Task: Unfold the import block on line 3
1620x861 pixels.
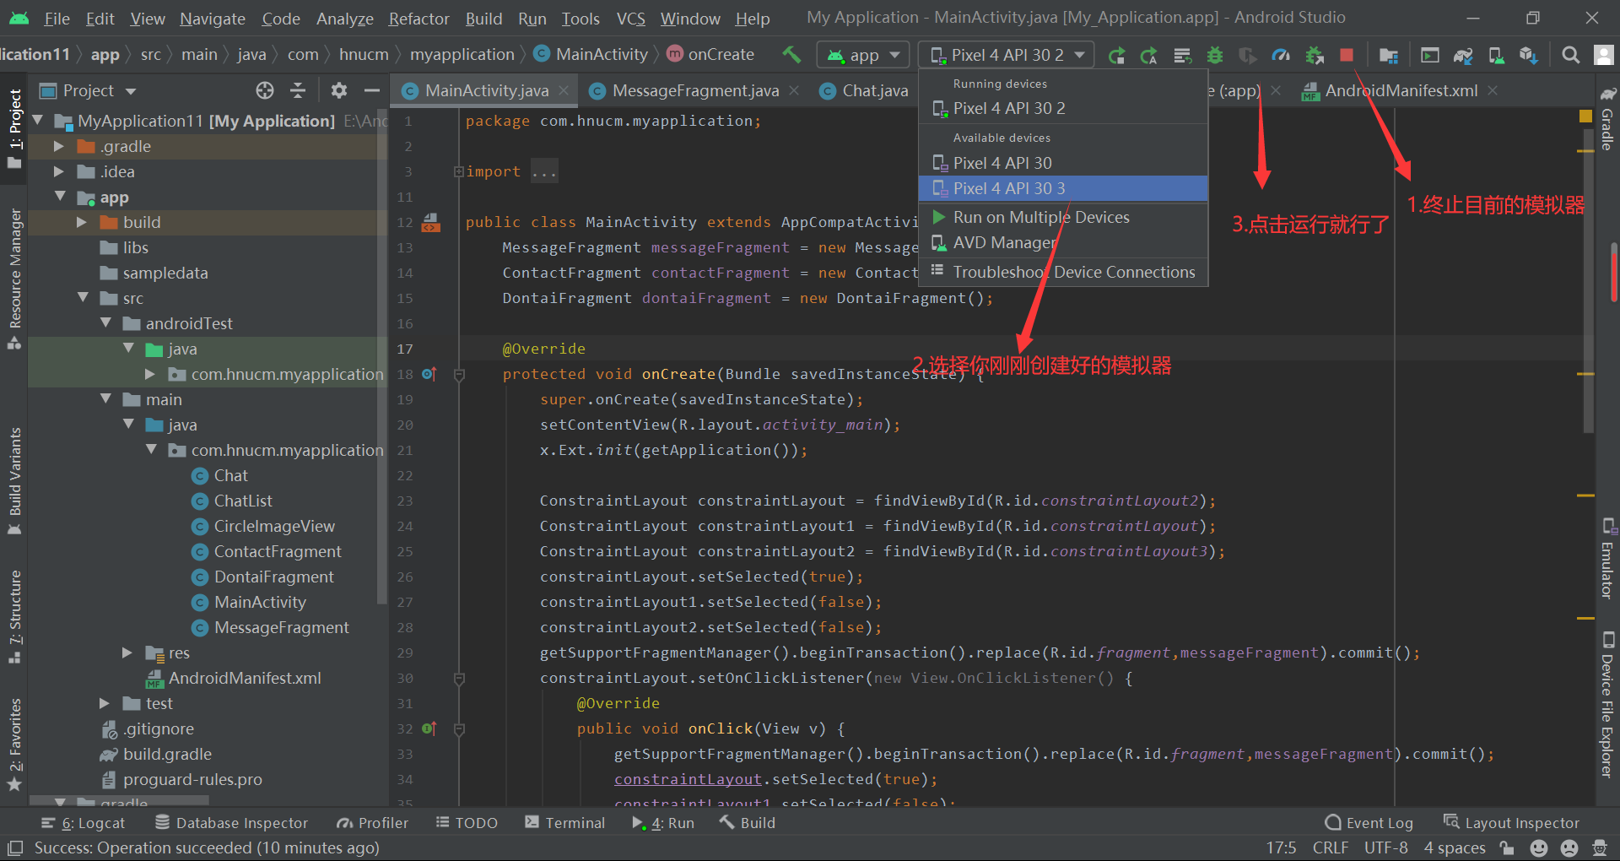Action: tap(458, 171)
